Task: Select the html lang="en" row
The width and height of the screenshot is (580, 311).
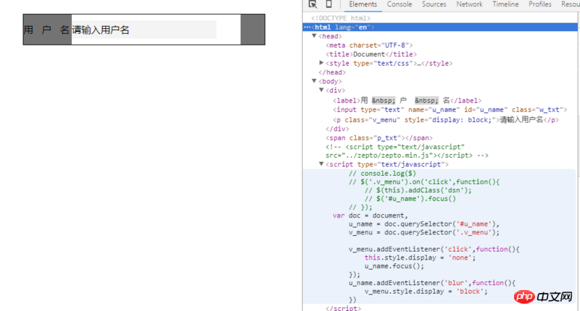Action: pos(440,27)
